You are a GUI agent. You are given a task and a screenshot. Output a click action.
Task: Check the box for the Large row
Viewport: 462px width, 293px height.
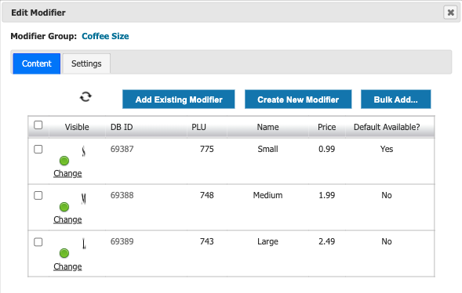pyautogui.click(x=38, y=242)
